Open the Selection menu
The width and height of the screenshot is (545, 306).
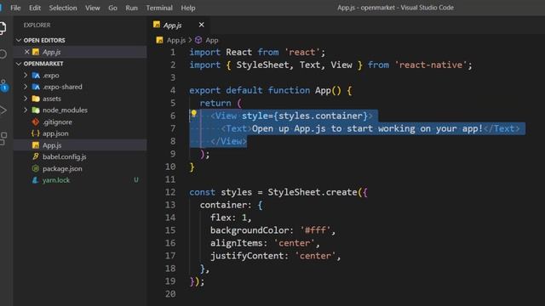[63, 8]
